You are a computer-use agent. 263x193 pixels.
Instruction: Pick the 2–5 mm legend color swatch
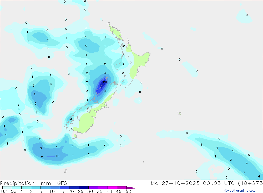[36, 188]
